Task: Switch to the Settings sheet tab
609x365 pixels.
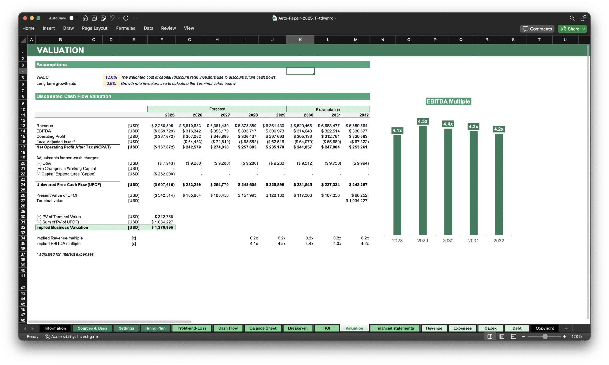Action: 126,328
